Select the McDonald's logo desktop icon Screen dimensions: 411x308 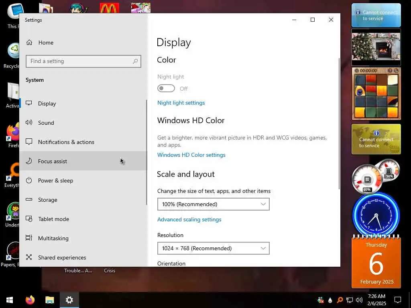point(110,8)
